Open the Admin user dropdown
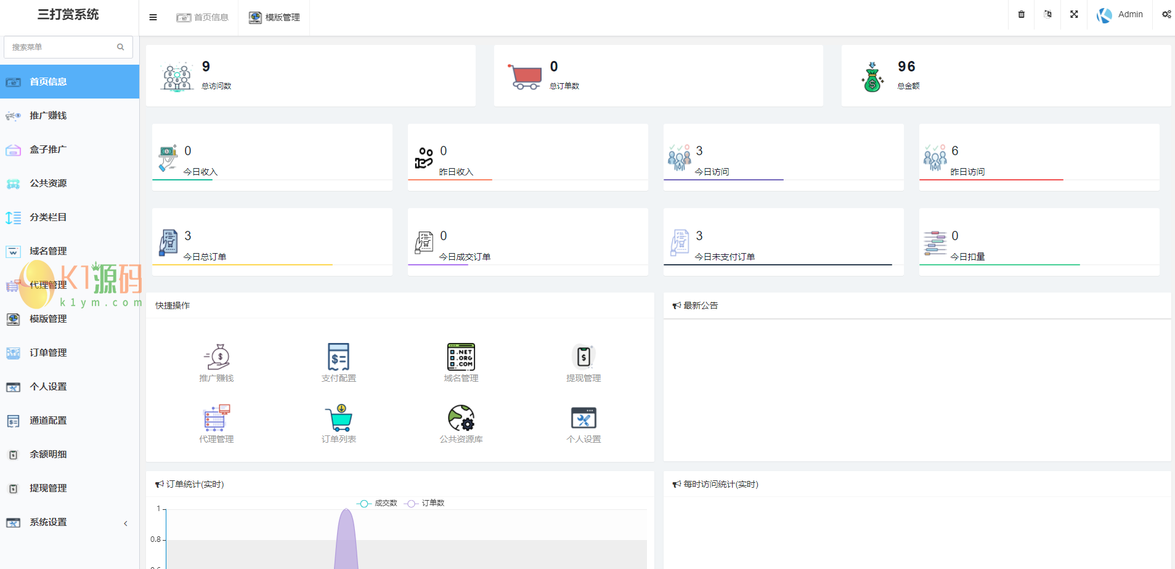The image size is (1175, 569). [x=1120, y=14]
